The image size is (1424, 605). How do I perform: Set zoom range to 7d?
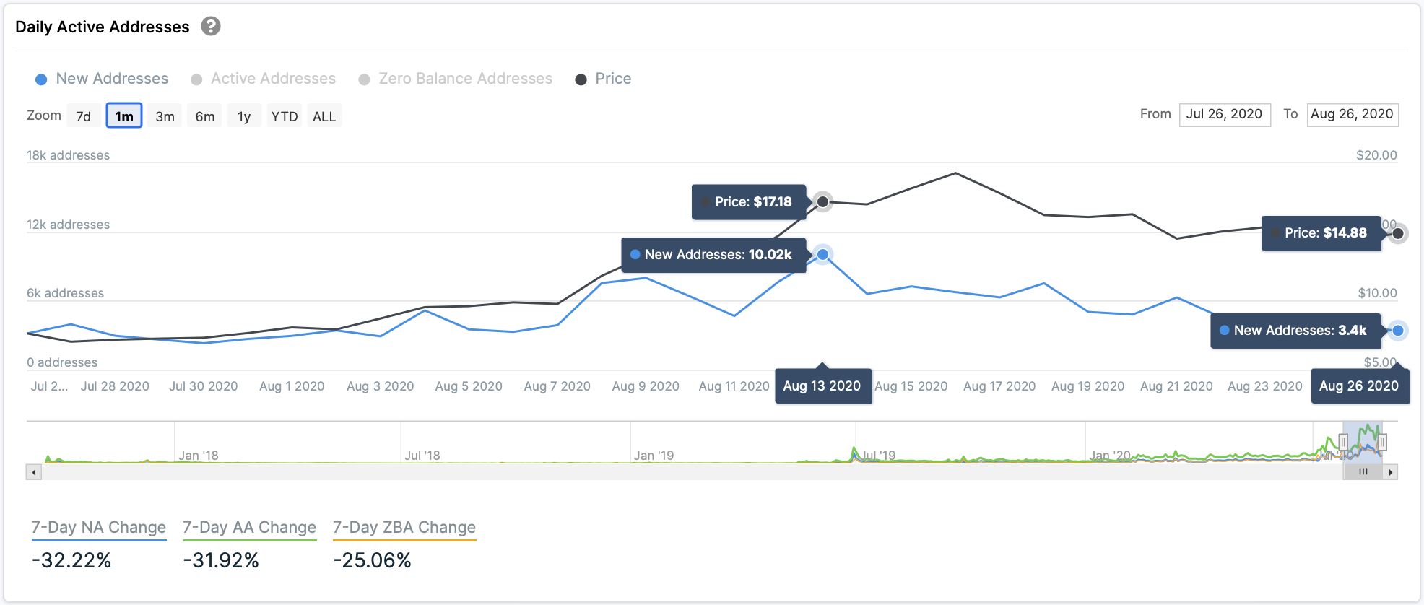click(x=84, y=116)
